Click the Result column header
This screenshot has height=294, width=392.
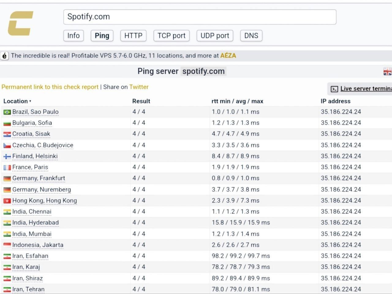[141, 101]
